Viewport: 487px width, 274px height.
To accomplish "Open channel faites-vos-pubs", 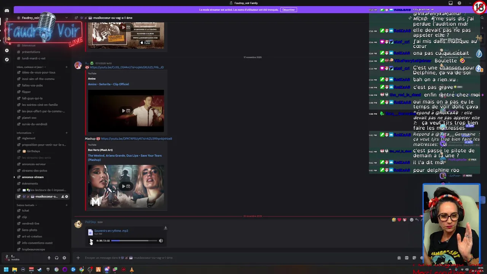I will pos(32,85).
